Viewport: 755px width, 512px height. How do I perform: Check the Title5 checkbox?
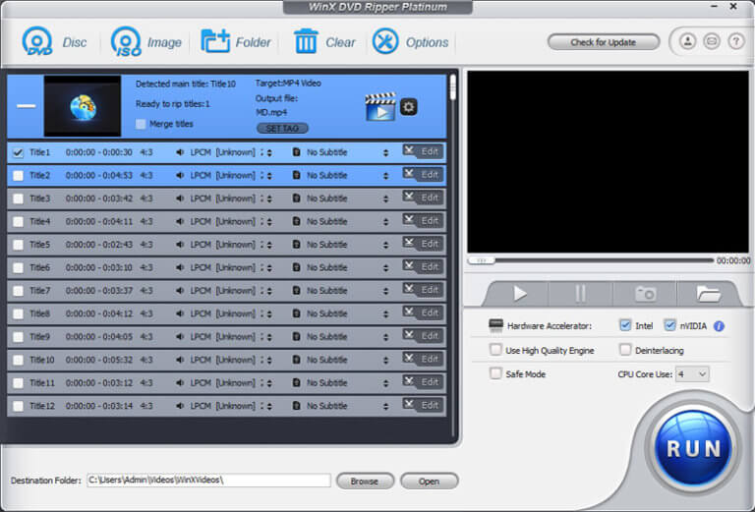[x=18, y=245]
